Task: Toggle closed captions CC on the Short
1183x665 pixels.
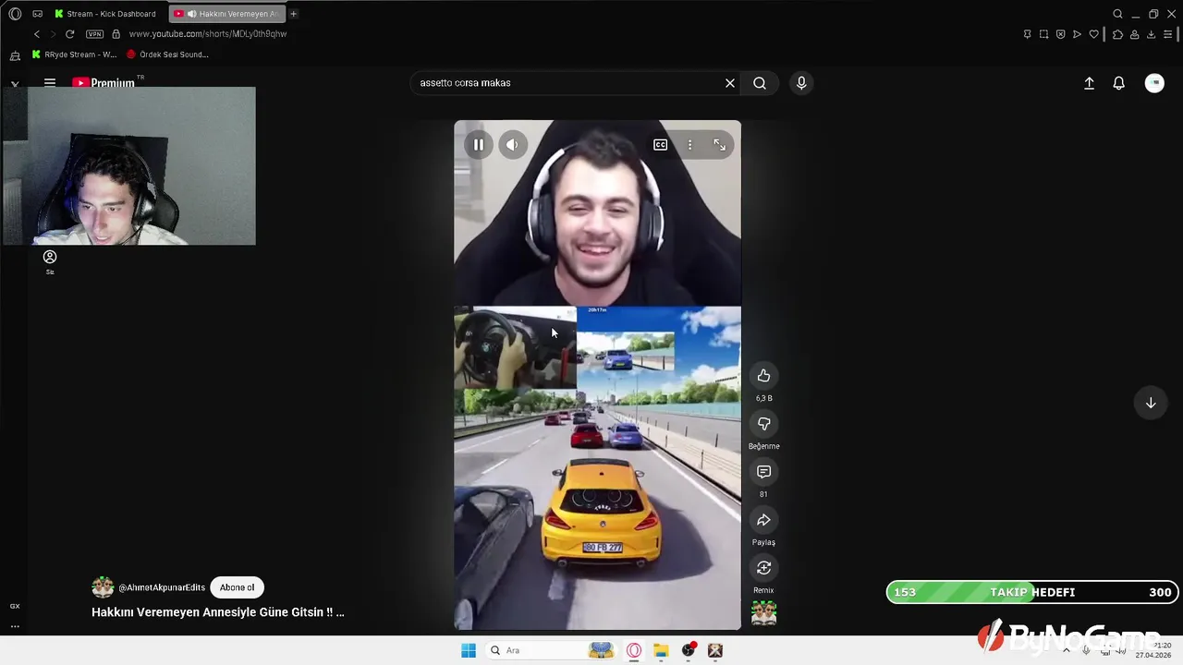Action: pos(660,145)
